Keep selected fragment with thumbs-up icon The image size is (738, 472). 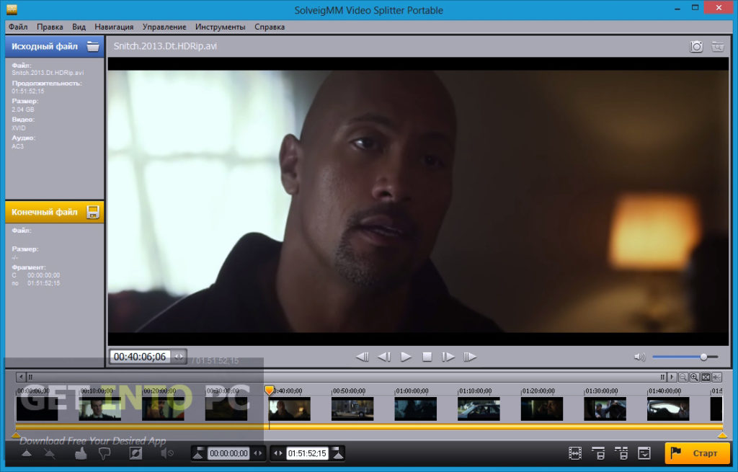[x=81, y=453]
